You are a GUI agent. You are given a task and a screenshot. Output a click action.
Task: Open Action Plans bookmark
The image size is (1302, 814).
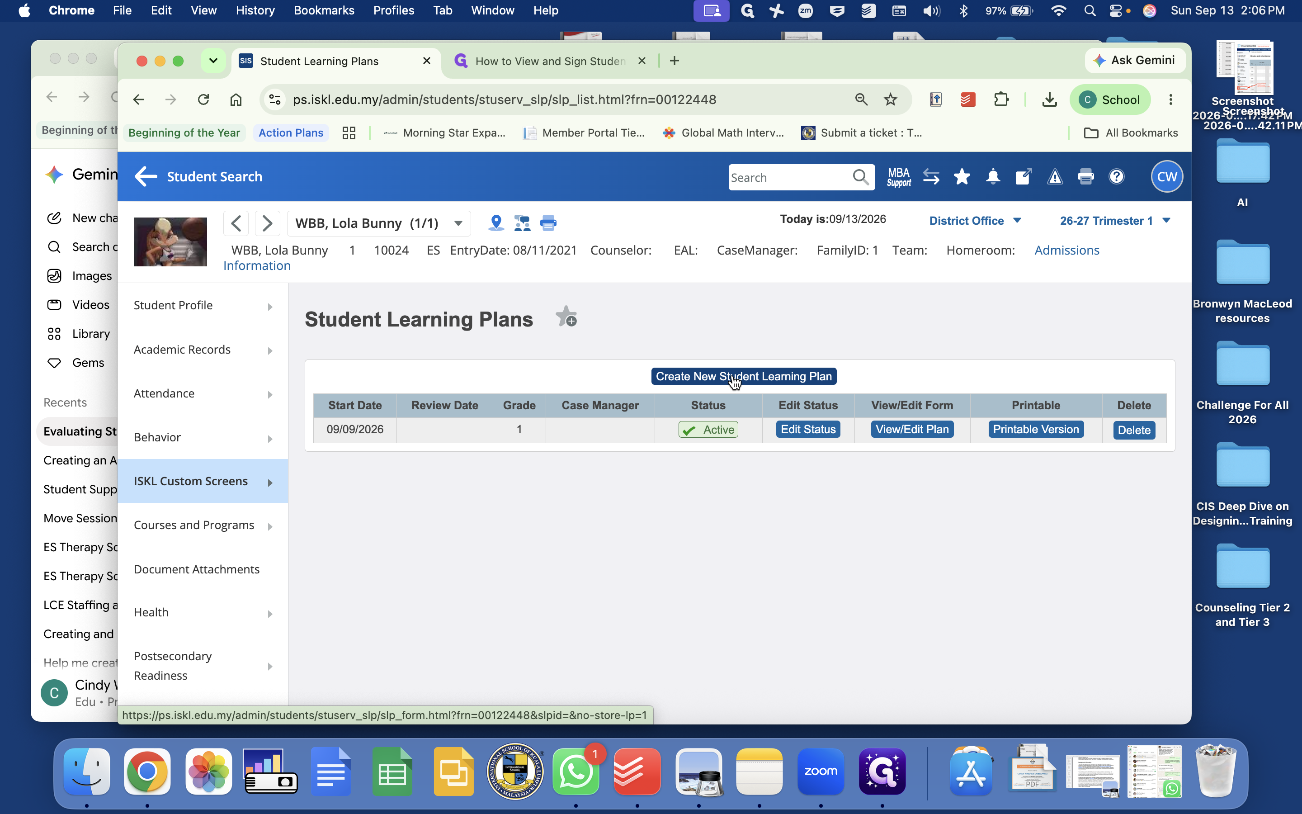point(291,133)
